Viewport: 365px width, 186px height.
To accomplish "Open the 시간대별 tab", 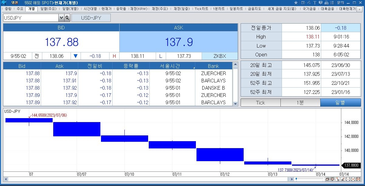I will [90, 9].
